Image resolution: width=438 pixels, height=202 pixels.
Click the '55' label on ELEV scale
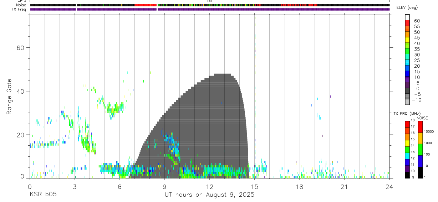click(x=416, y=26)
